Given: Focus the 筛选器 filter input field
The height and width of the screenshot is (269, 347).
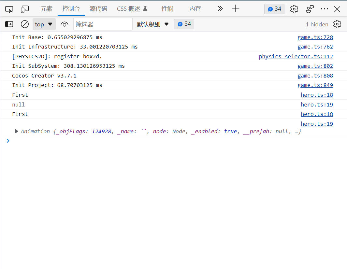Looking at the screenshot, I should (103, 24).
